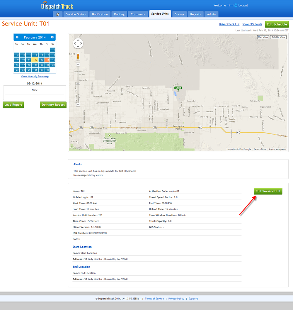Zoom out on the map
The height and width of the screenshot is (310, 293).
tap(78, 105)
